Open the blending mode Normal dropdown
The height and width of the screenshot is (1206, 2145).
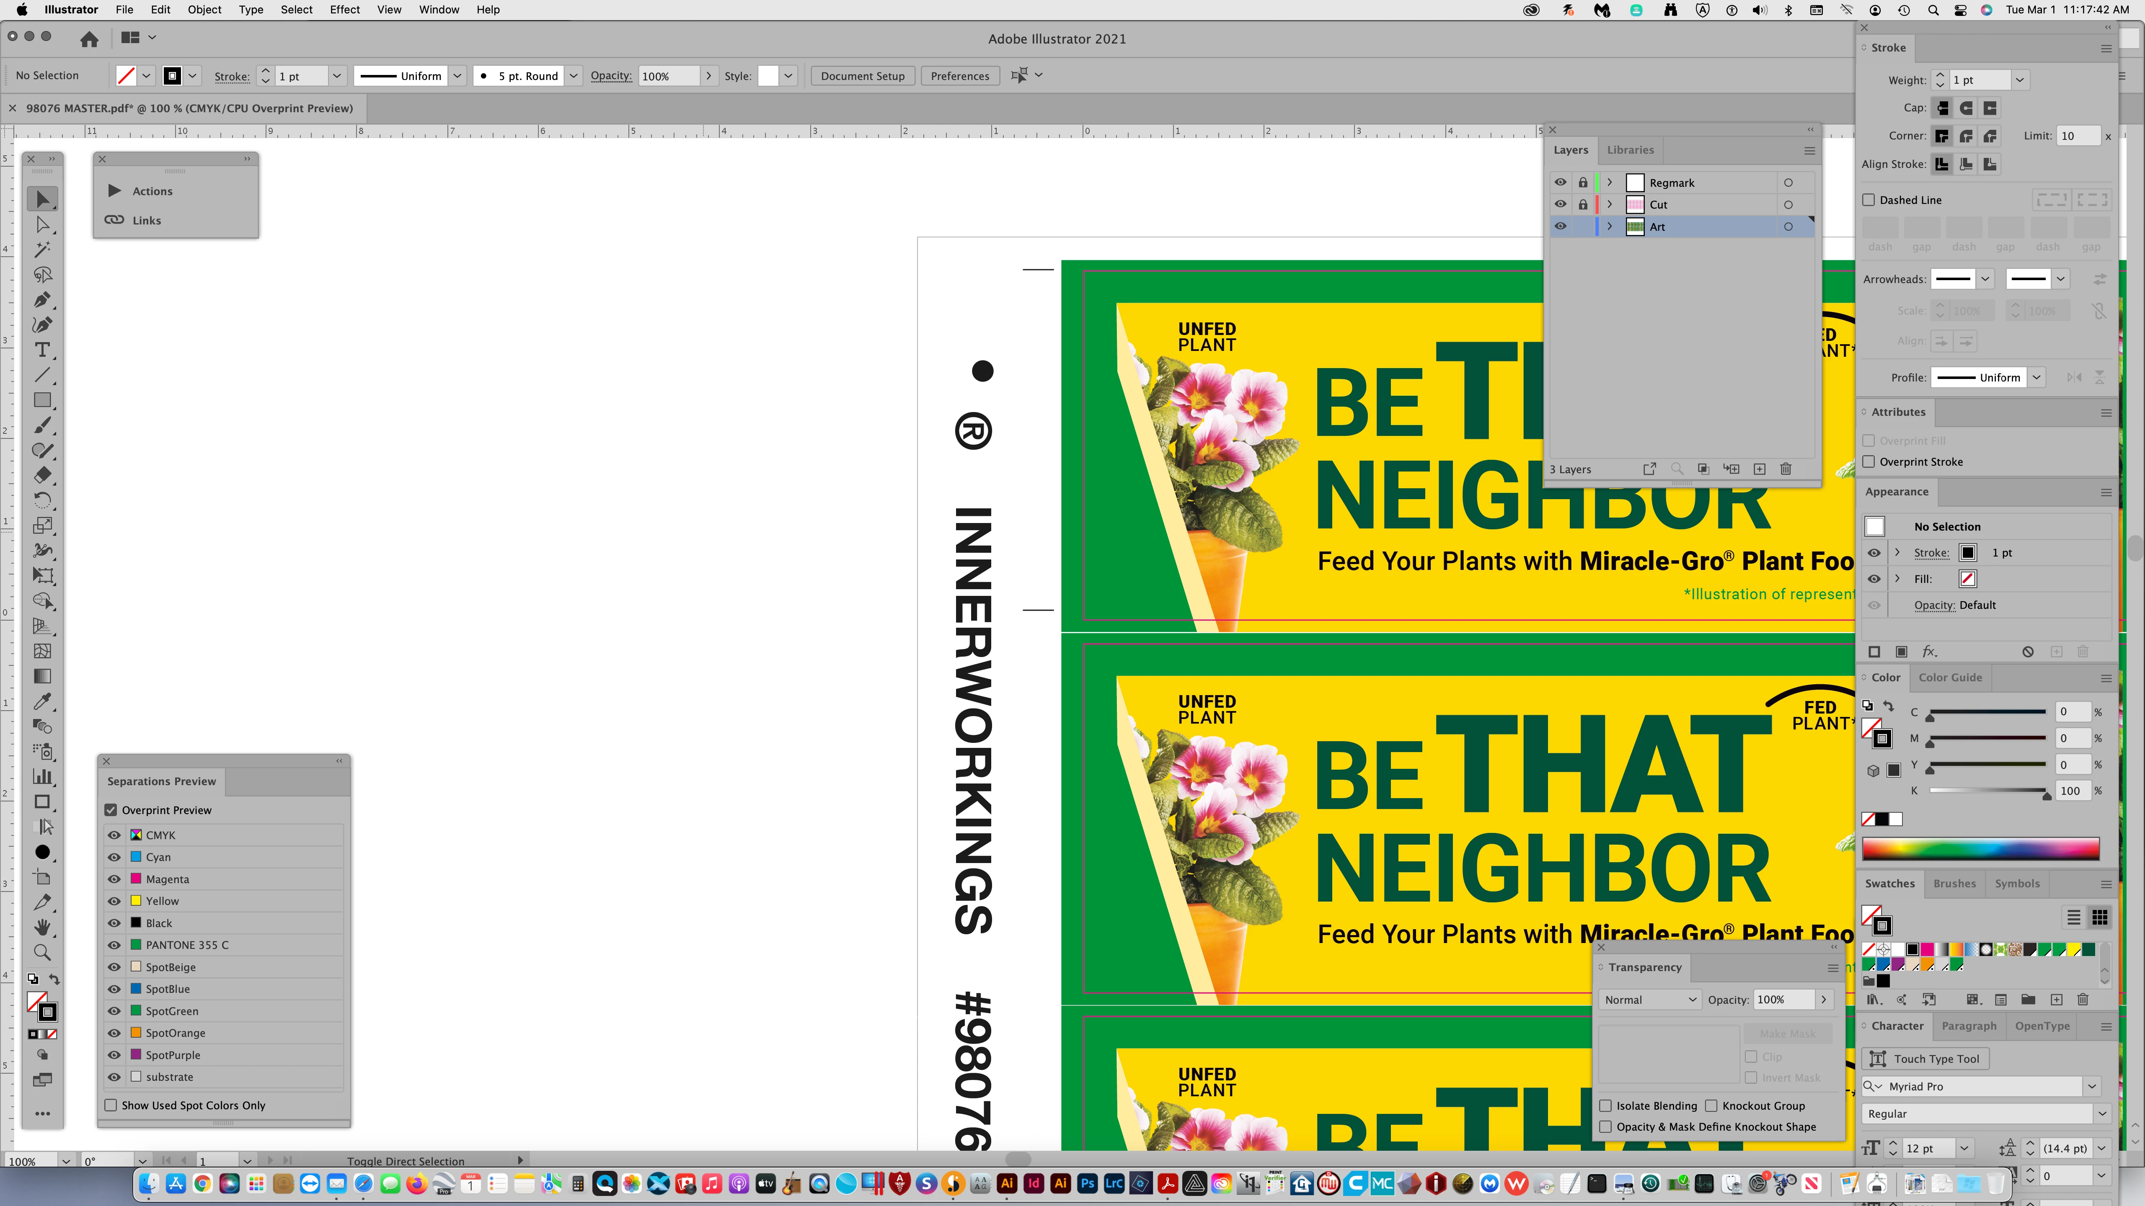click(1649, 1000)
